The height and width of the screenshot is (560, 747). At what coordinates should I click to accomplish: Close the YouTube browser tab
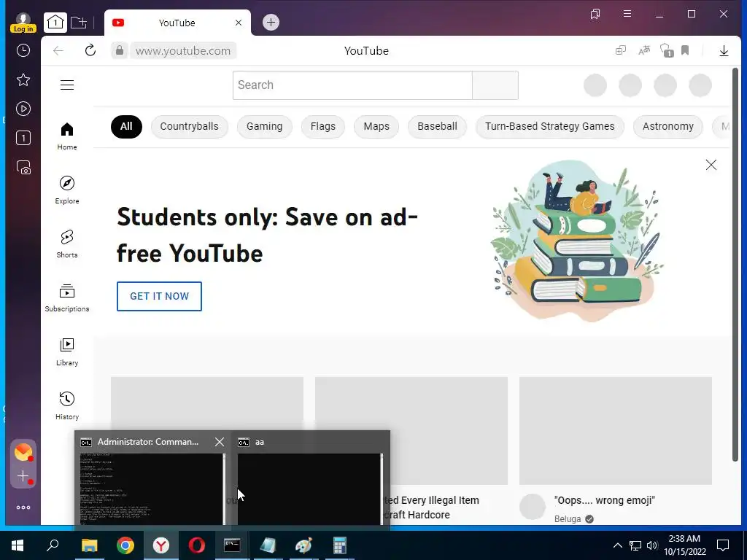click(x=239, y=23)
